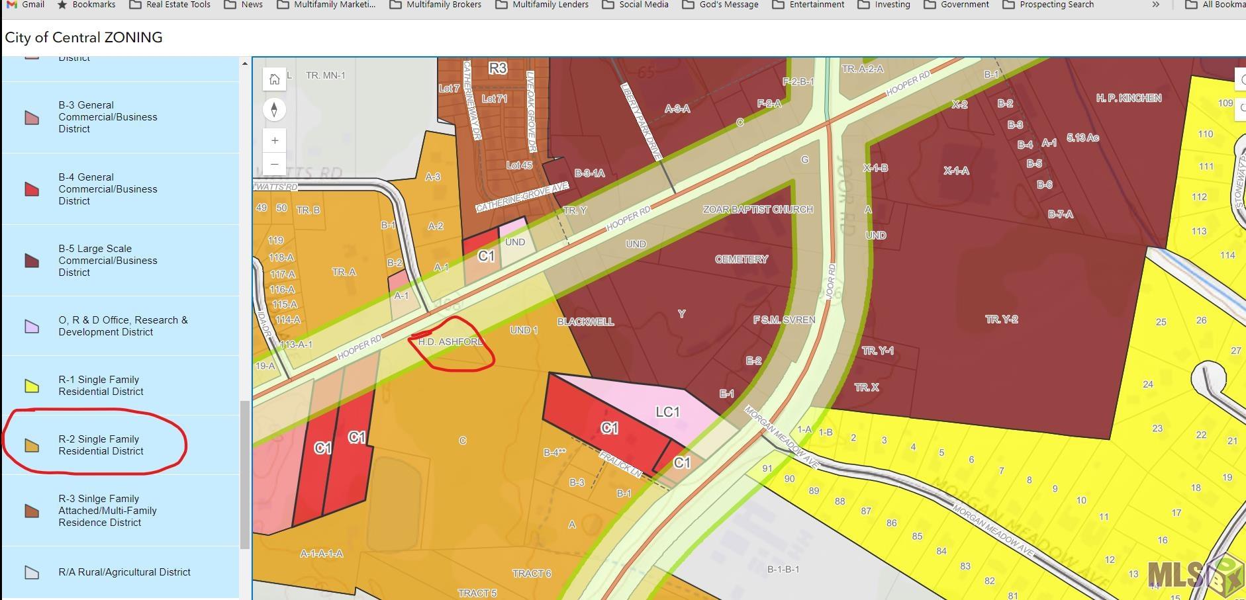Click the legend scrollbar up arrow
Image resolution: width=1246 pixels, height=600 pixels.
tap(244, 64)
